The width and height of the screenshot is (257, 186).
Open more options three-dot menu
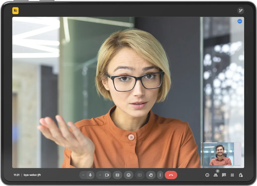click(x=160, y=175)
